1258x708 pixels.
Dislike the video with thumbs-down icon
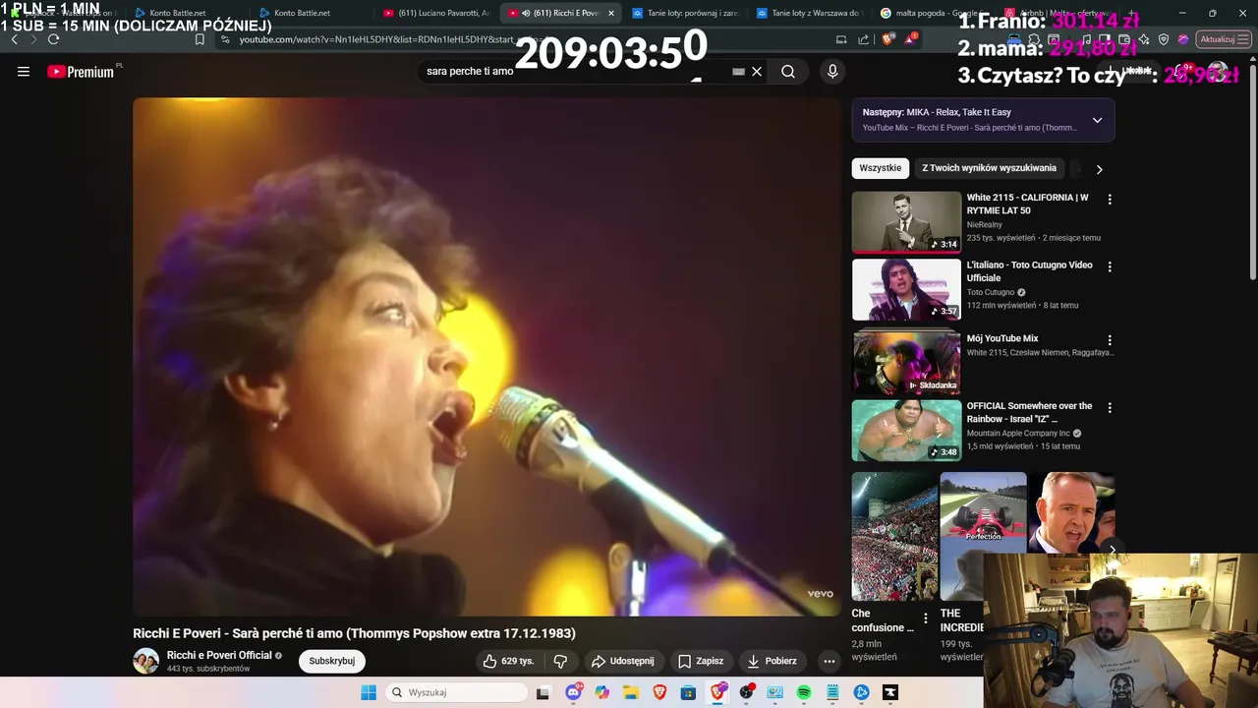tap(561, 661)
